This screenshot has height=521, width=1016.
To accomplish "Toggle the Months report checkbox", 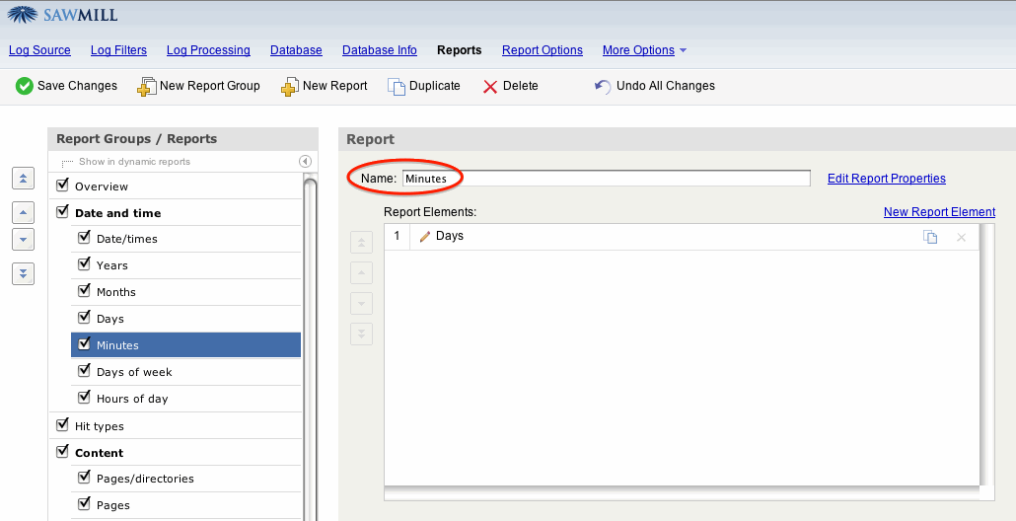I will click(85, 291).
